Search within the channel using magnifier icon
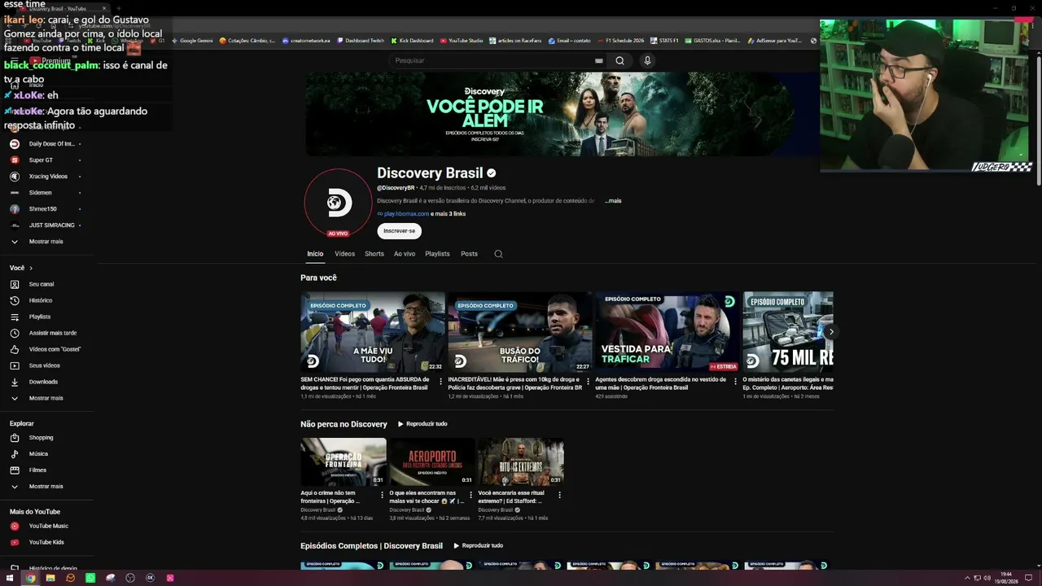 [x=498, y=254]
